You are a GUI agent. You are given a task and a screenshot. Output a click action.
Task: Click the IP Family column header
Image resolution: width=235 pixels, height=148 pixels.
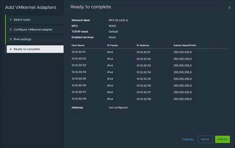point(113,45)
